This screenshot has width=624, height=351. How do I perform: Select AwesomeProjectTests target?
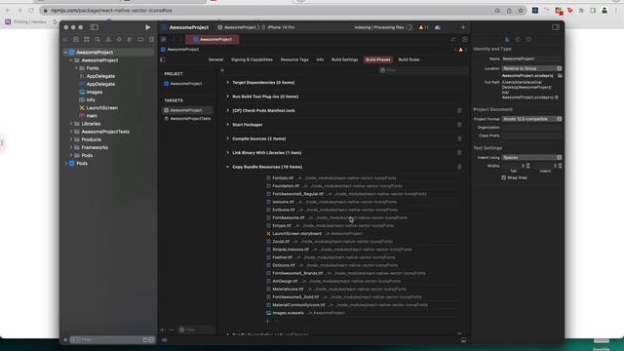187,119
